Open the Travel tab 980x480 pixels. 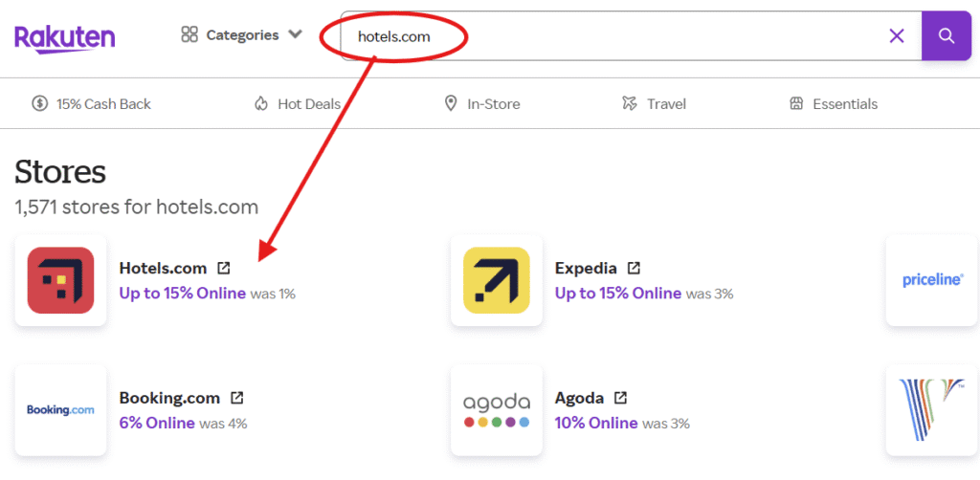pyautogui.click(x=654, y=103)
